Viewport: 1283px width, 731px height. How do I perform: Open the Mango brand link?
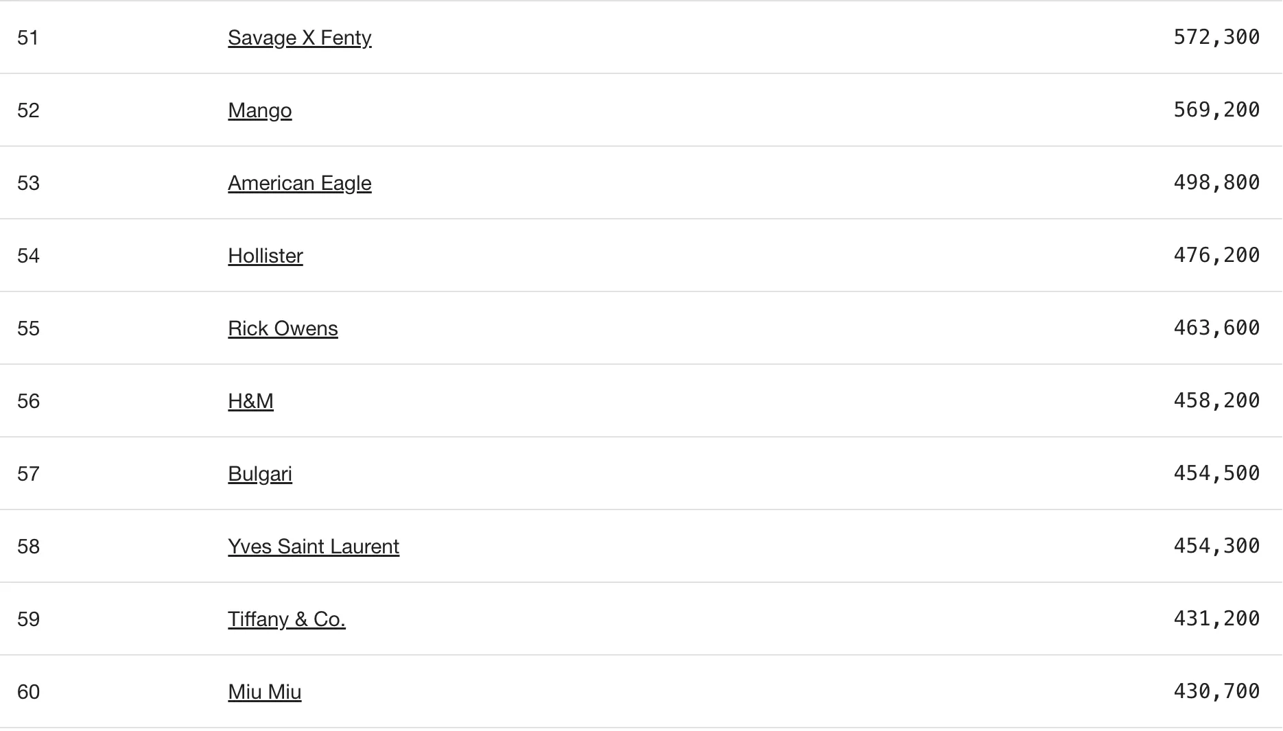click(260, 110)
